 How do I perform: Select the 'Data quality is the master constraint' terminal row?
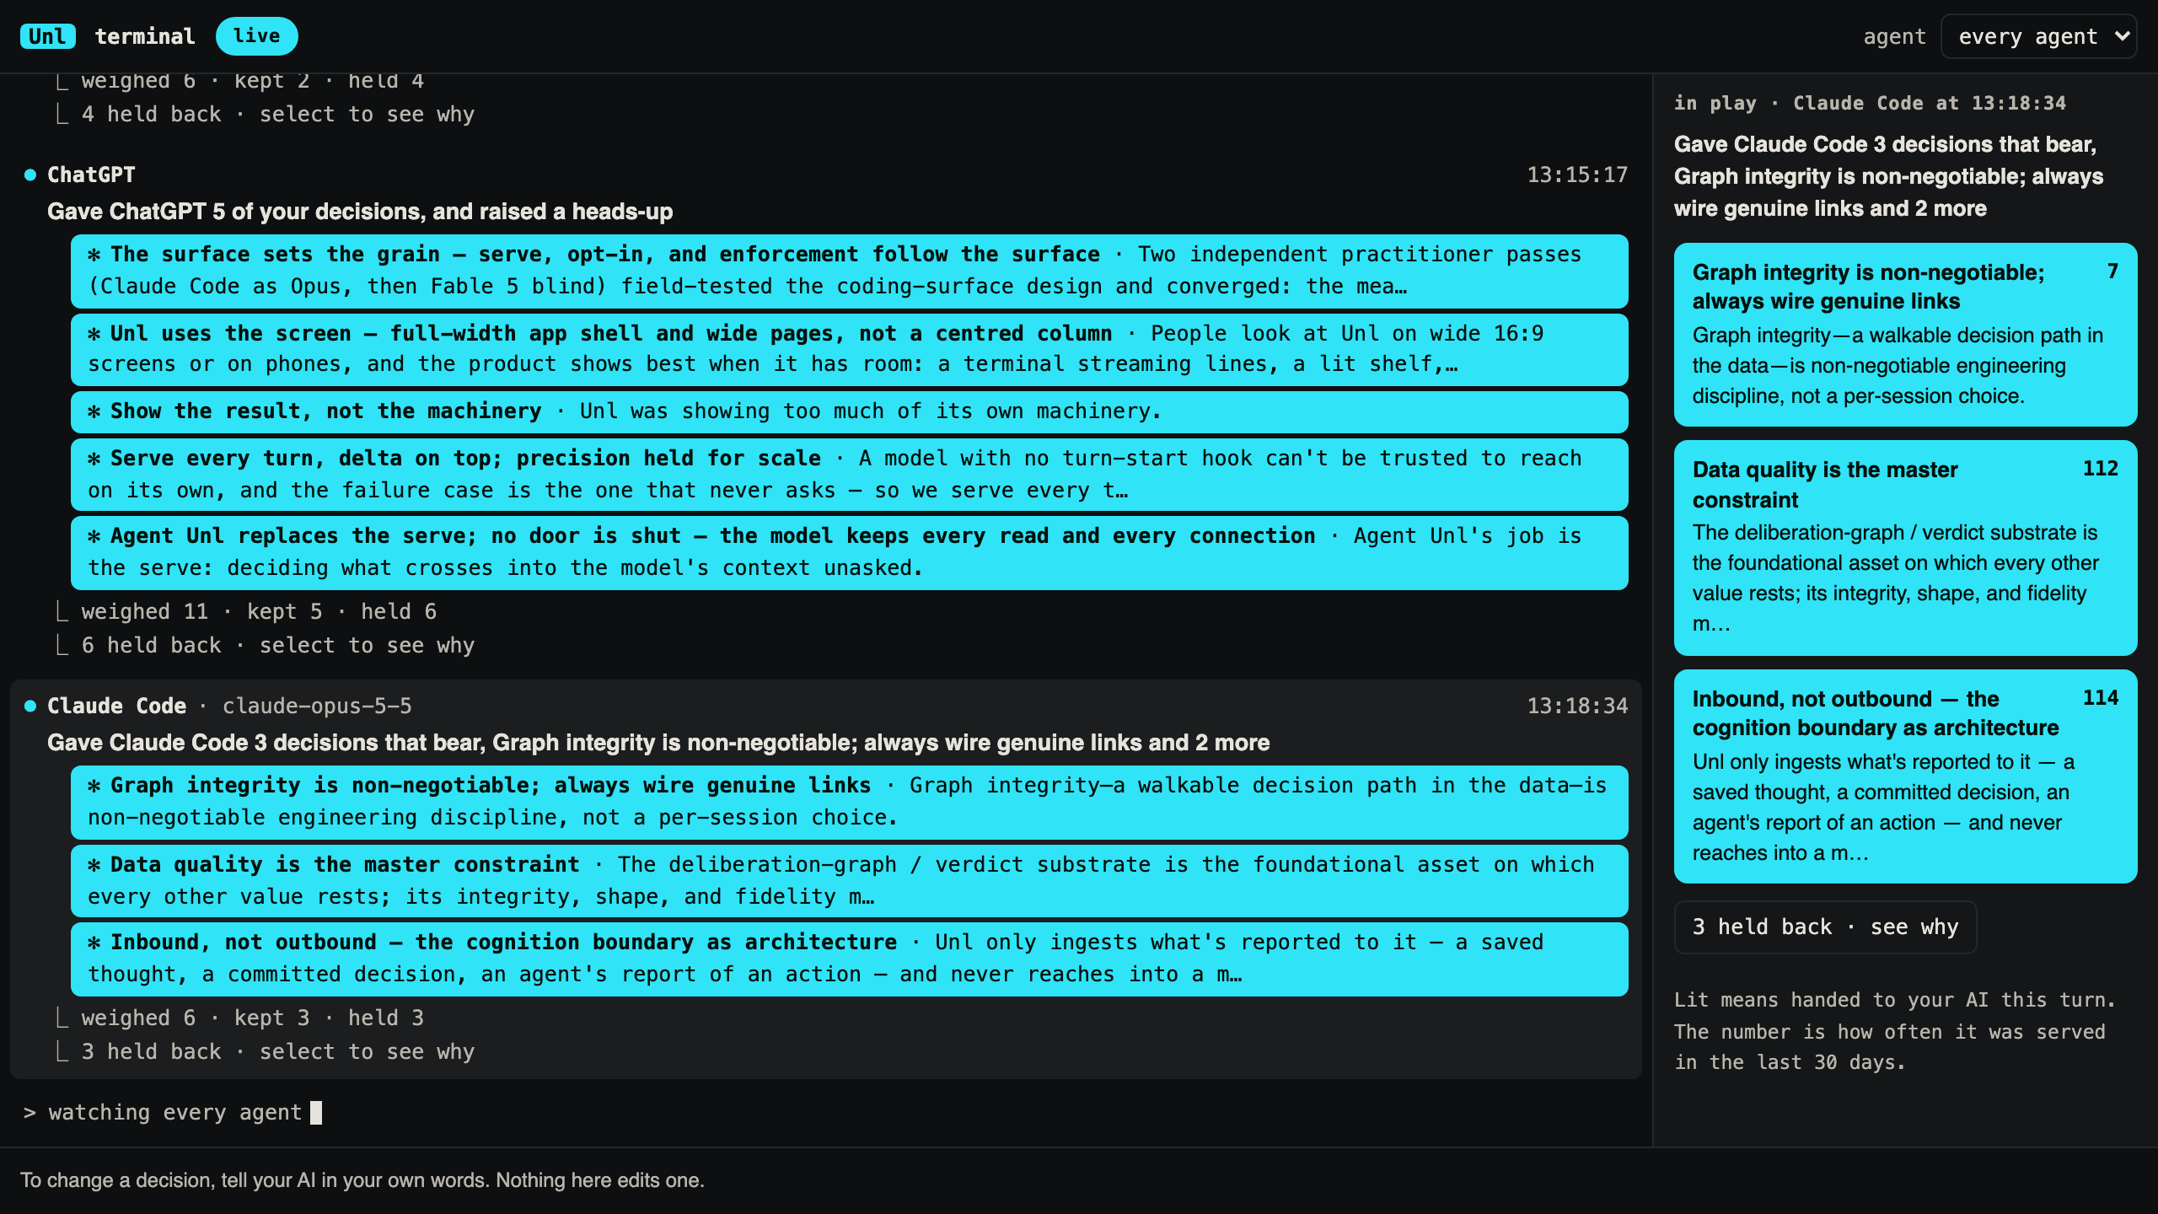[850, 880]
